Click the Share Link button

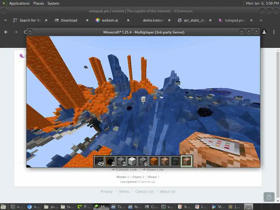pyautogui.click(x=153, y=170)
